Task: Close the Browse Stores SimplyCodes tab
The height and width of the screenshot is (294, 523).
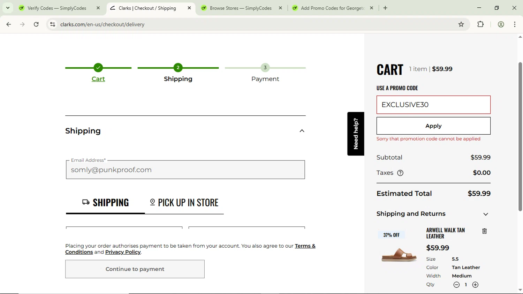Action: [280, 8]
